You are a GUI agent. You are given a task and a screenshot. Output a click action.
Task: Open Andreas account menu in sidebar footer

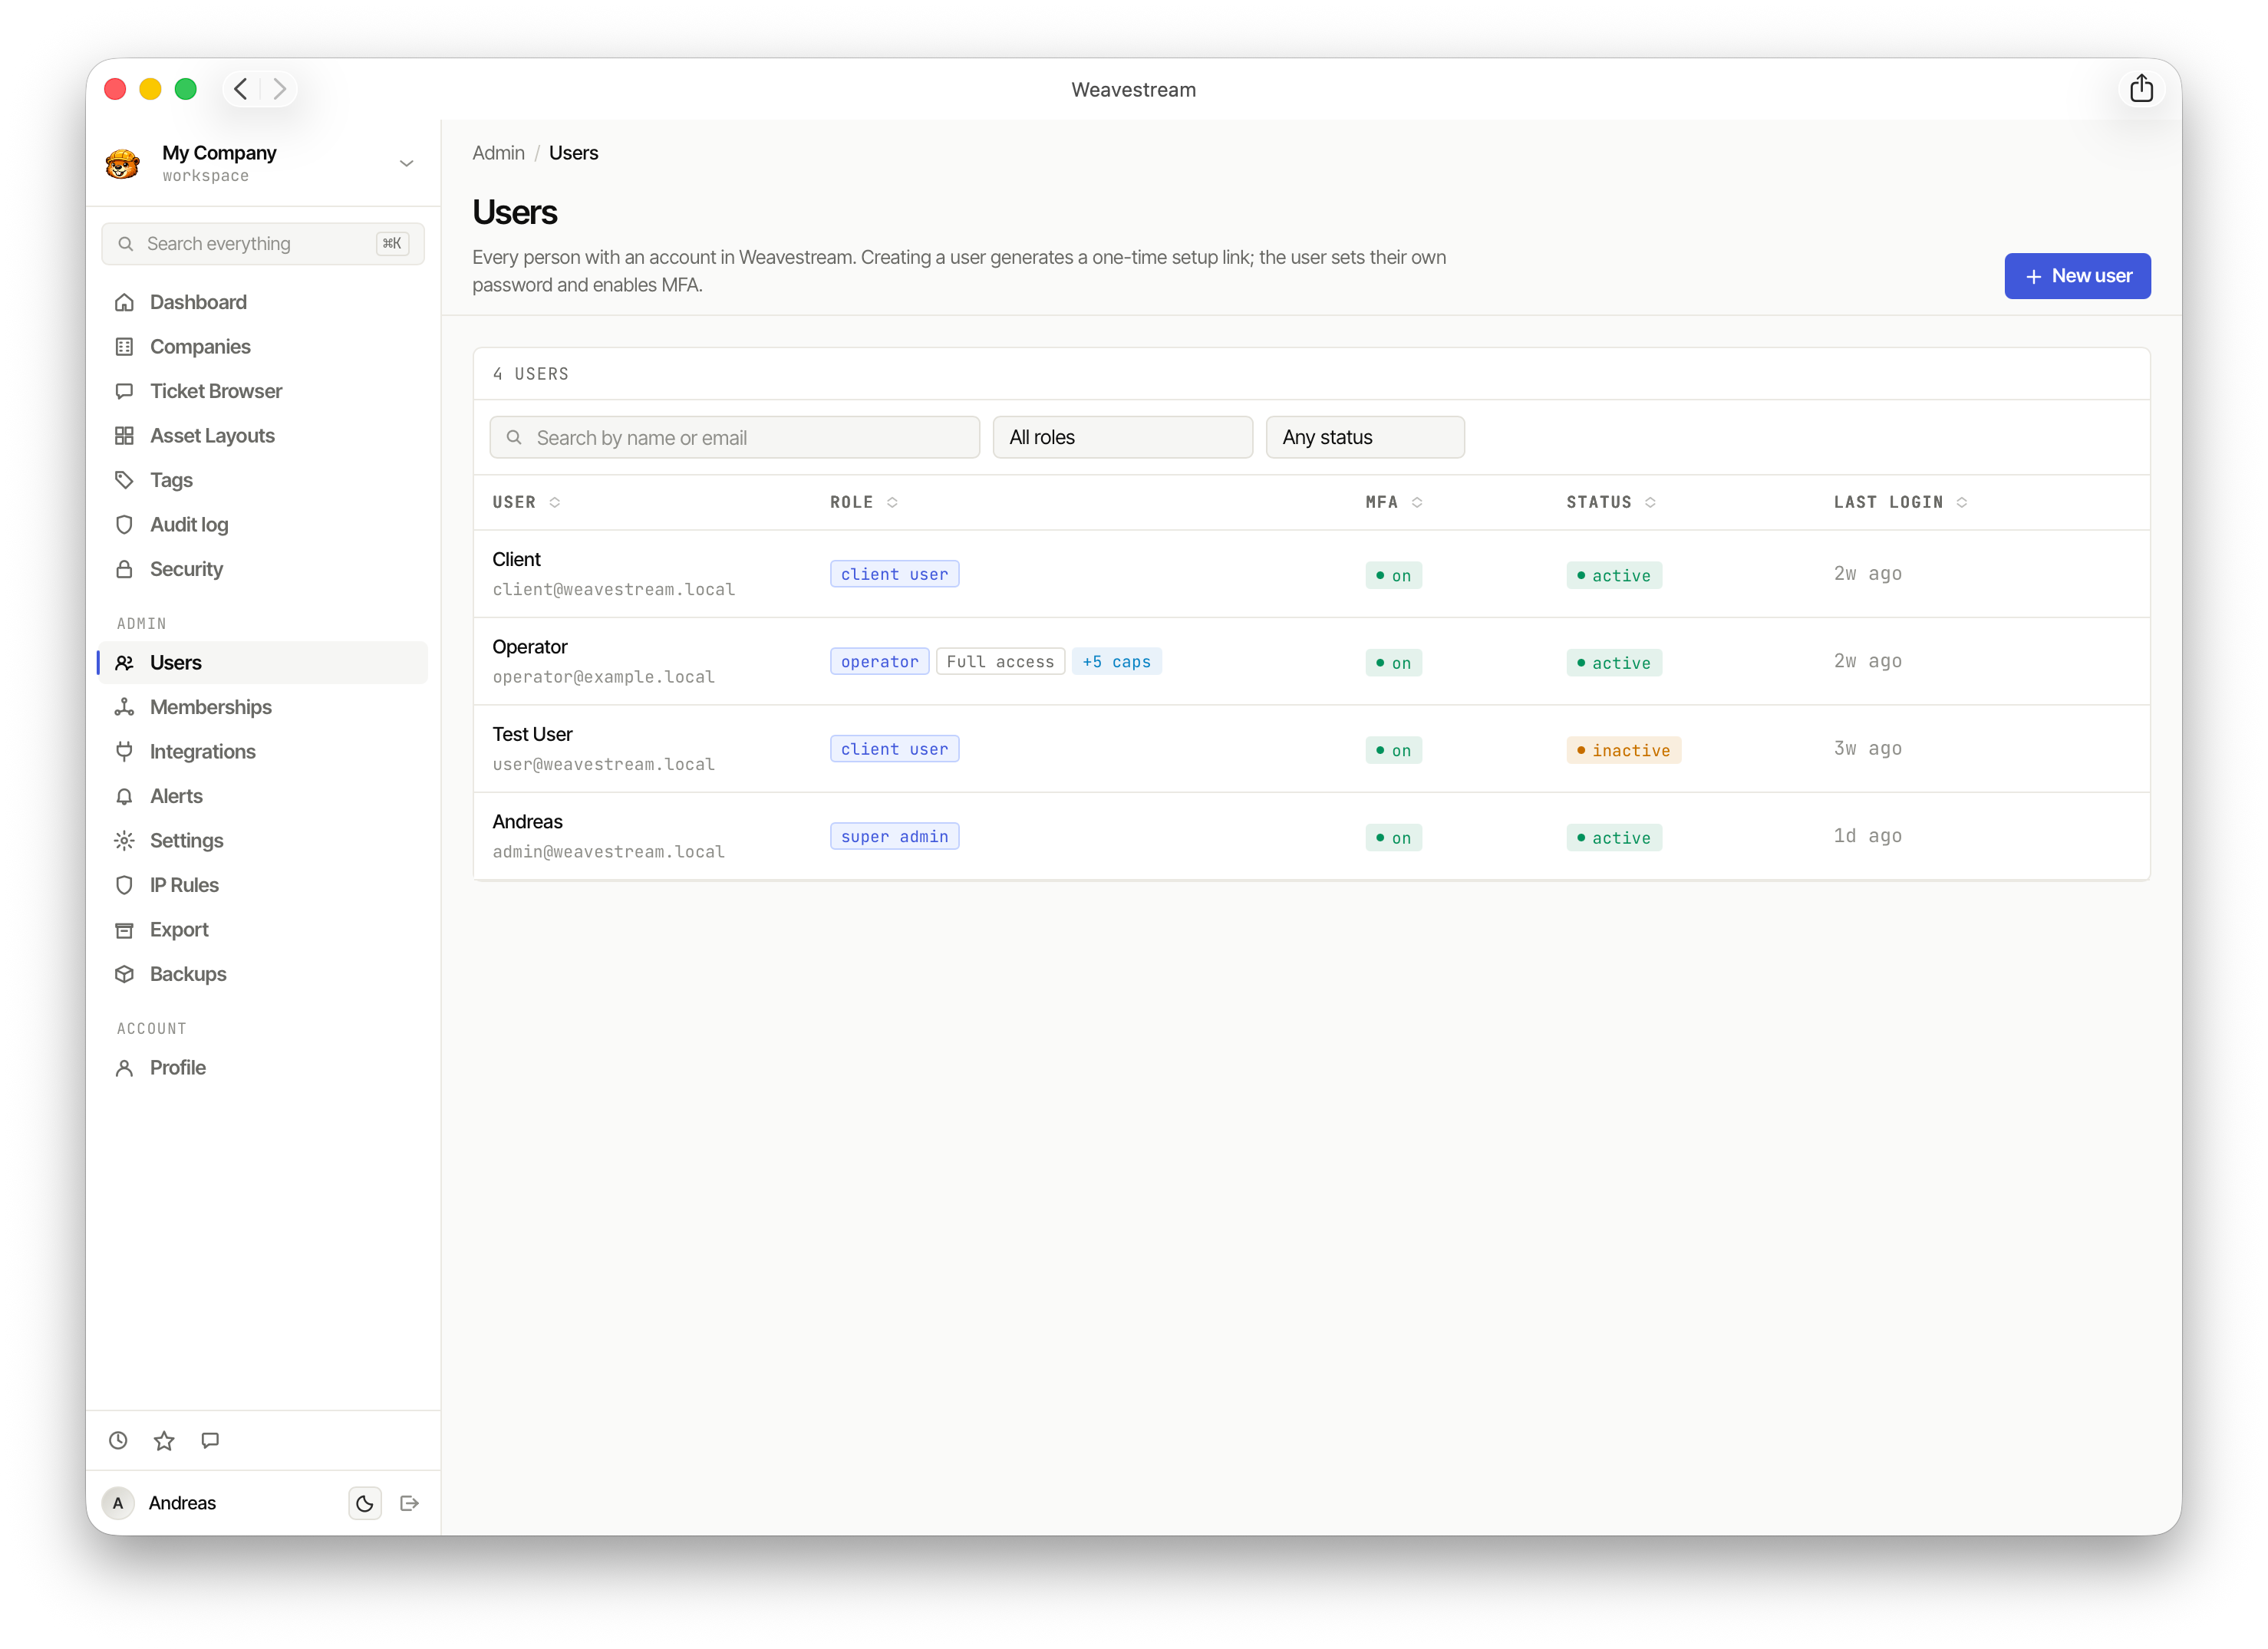click(x=182, y=1503)
